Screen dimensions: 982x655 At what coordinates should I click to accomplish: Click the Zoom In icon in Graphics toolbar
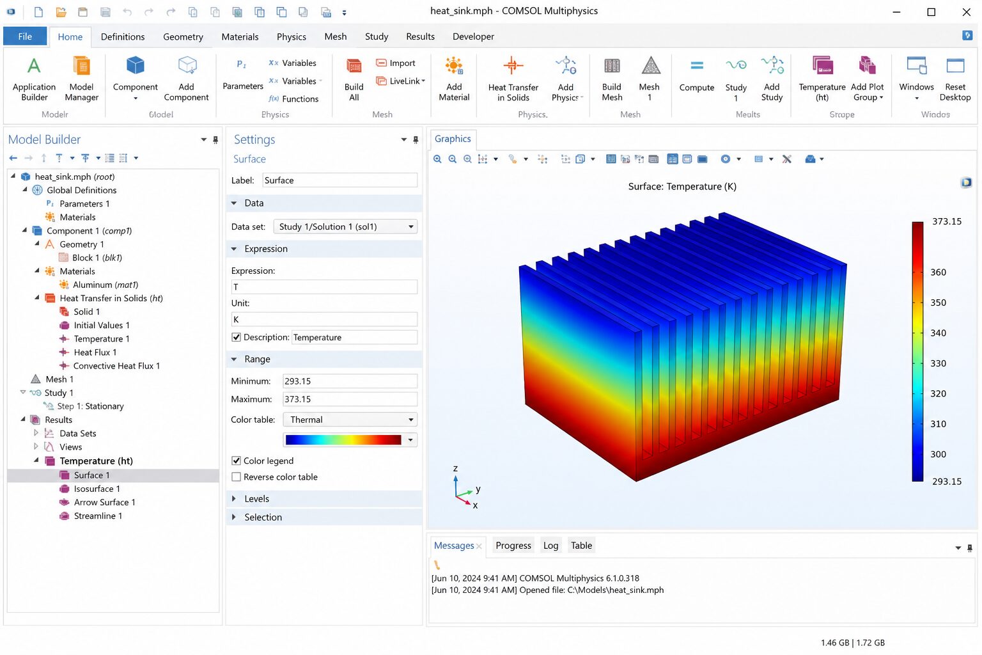pos(437,159)
